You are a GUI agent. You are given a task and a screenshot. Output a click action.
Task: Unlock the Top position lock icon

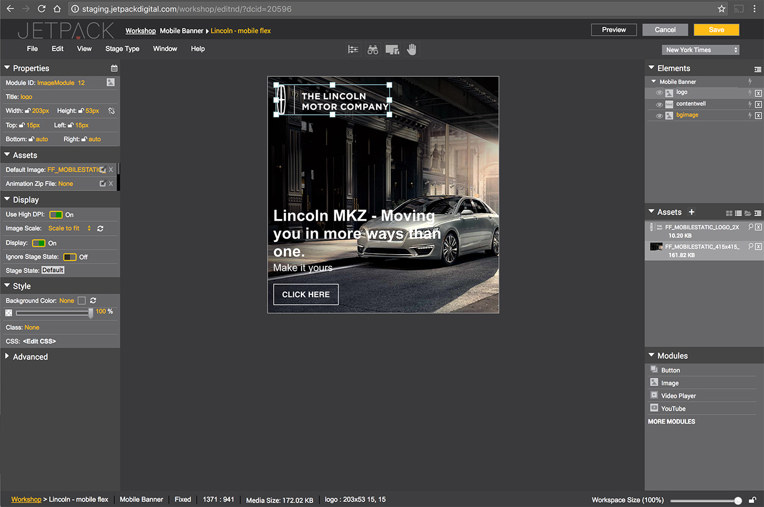coord(22,125)
